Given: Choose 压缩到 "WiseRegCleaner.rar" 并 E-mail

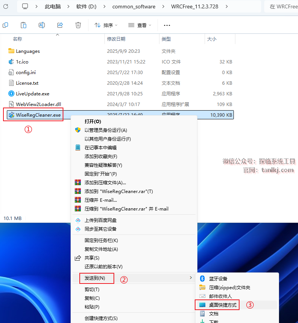Looking at the screenshot, I should coord(134,209).
